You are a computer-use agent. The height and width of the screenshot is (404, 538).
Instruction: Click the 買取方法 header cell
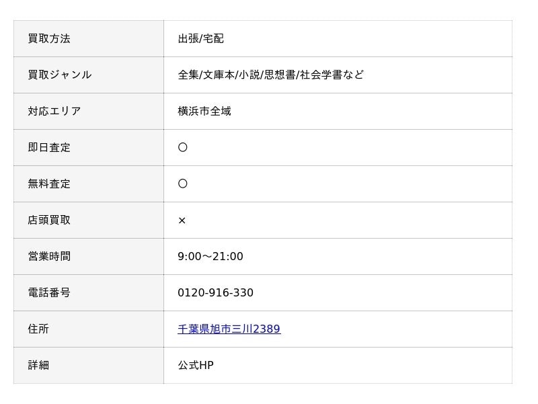click(89, 39)
